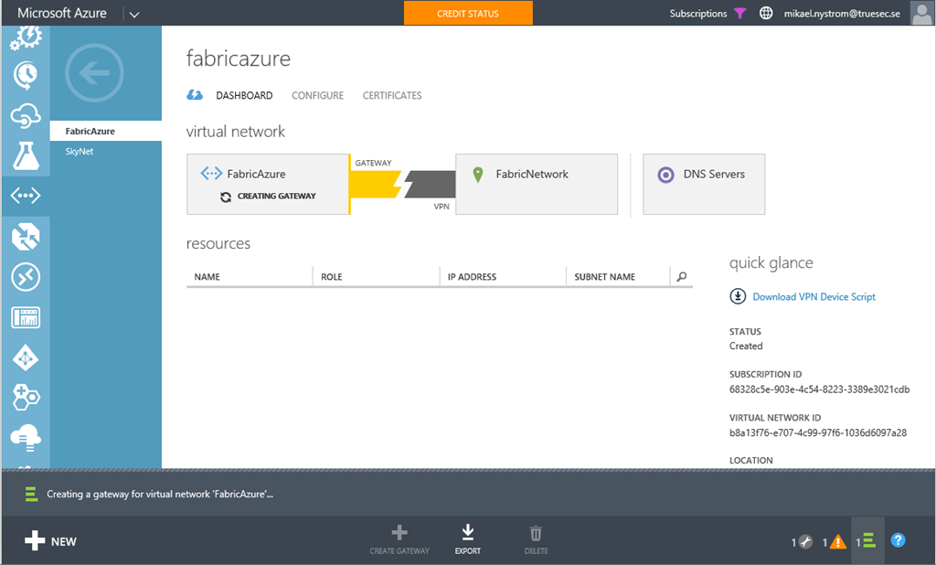Click the subscriptions filter funnel icon

[740, 14]
